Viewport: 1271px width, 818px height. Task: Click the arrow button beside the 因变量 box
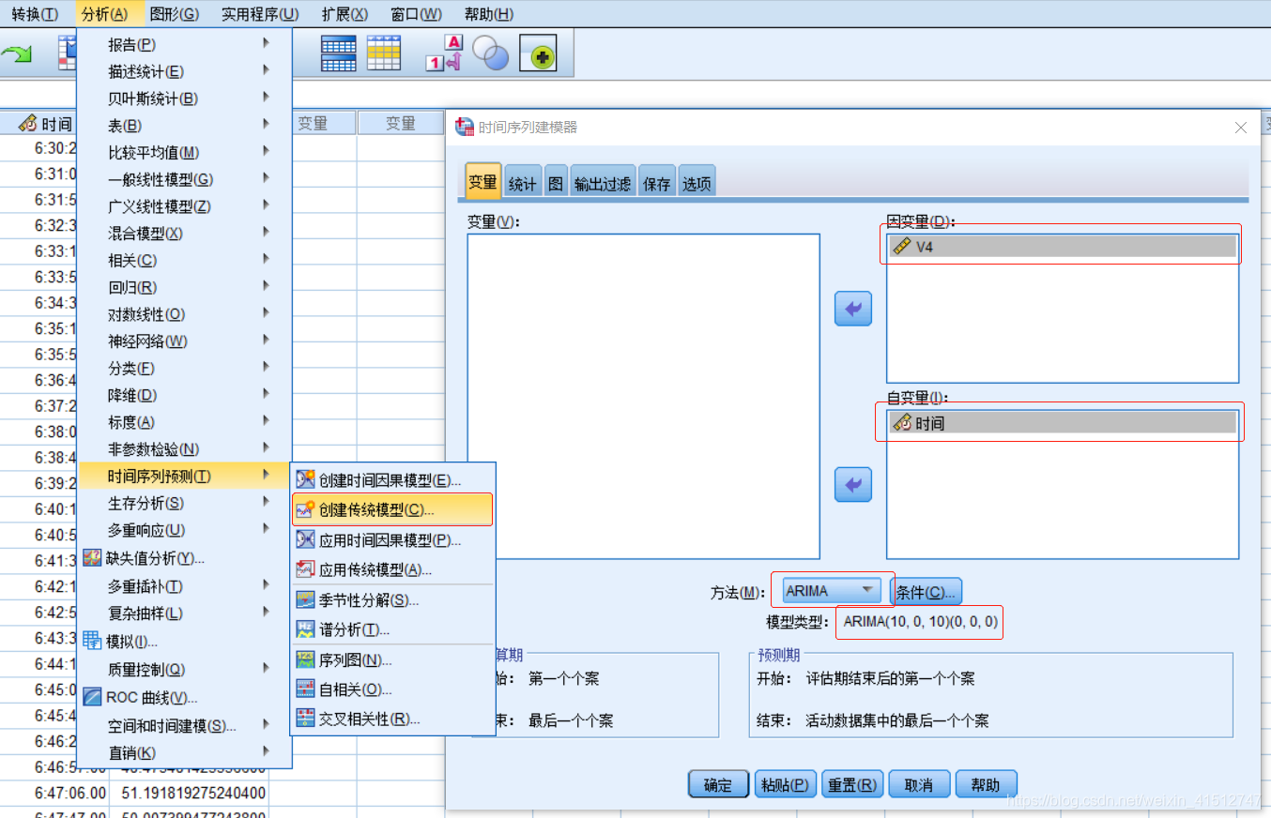tap(853, 309)
